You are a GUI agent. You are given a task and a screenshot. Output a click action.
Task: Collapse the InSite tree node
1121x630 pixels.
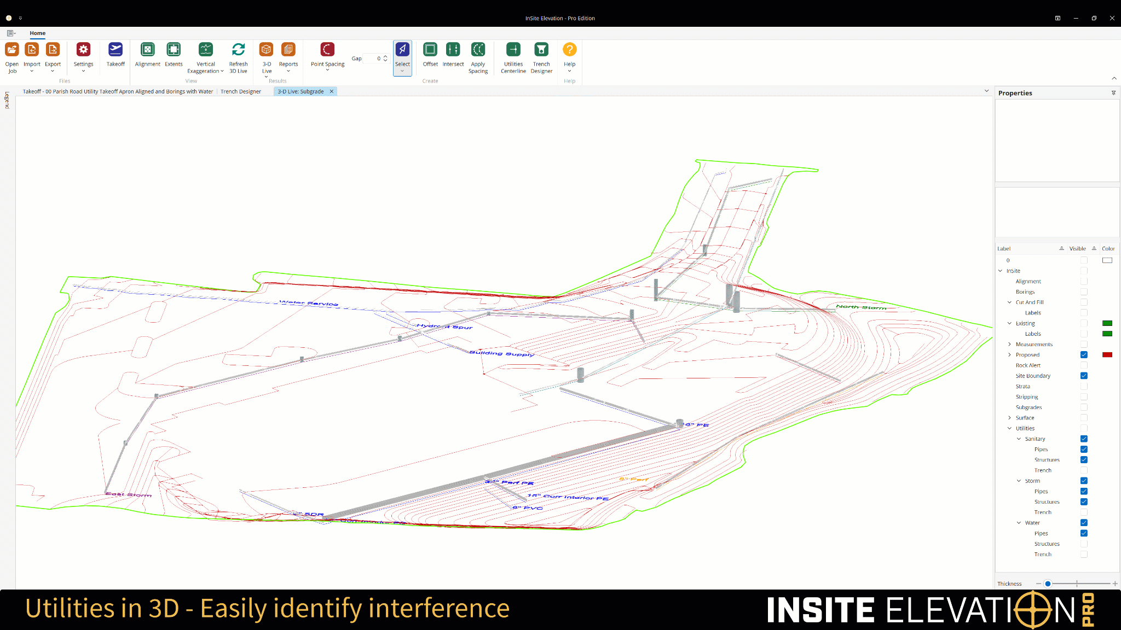point(1001,271)
